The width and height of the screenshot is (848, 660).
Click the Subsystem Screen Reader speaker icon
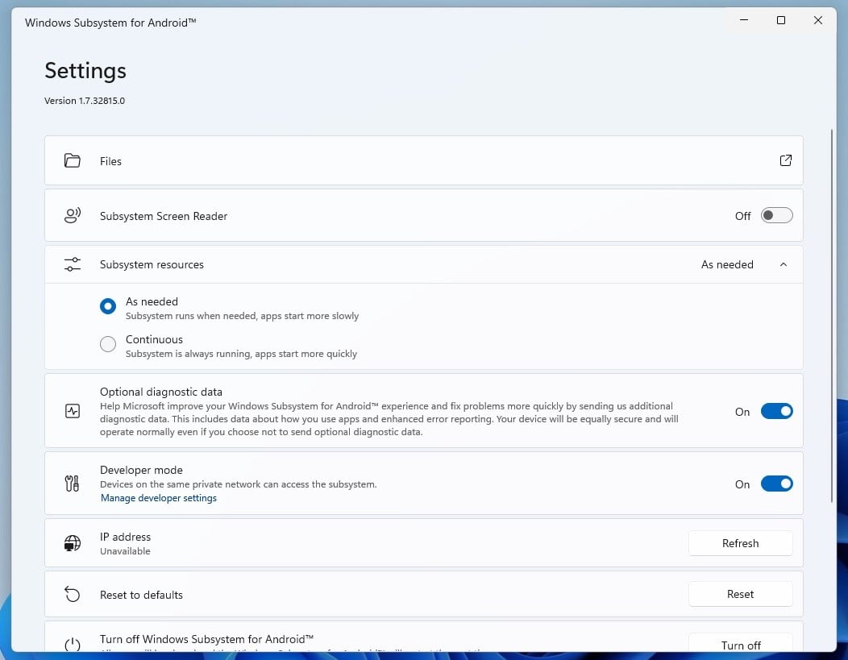(73, 215)
